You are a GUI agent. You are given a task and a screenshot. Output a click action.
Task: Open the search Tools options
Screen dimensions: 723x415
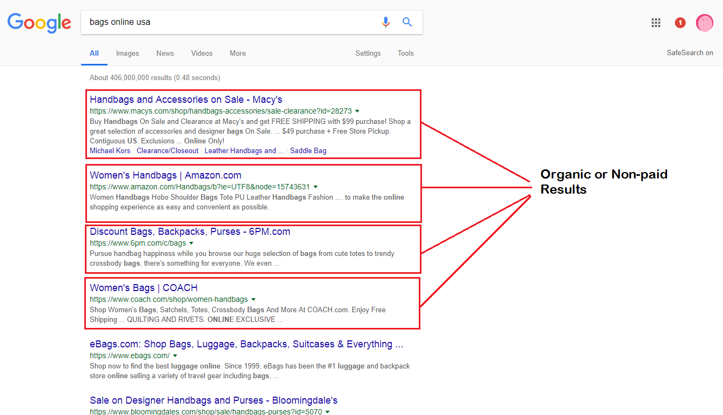(405, 53)
